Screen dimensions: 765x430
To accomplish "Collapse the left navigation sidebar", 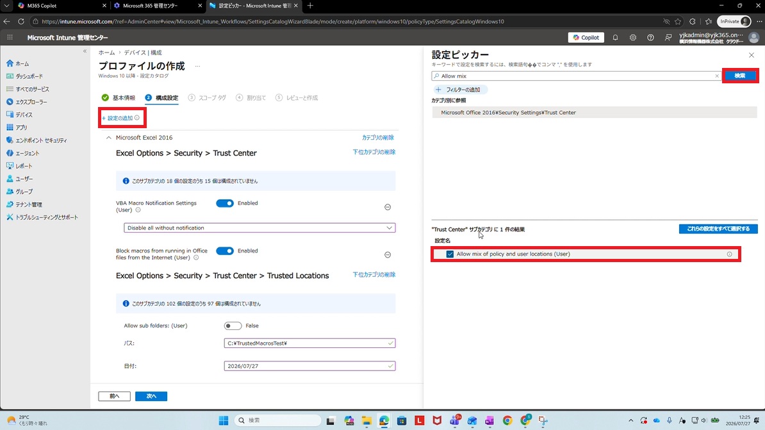I will pos(85,51).
